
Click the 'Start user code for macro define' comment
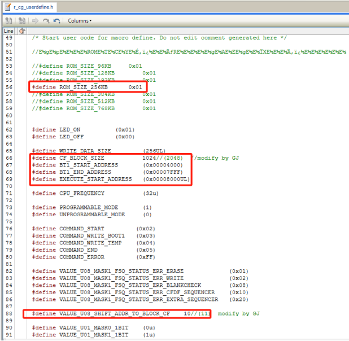point(159,38)
